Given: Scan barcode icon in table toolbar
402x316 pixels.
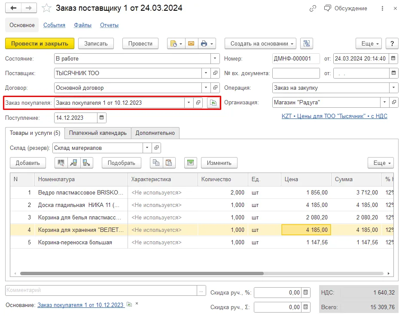Looking at the screenshot, I should pyautogui.click(x=61, y=163).
